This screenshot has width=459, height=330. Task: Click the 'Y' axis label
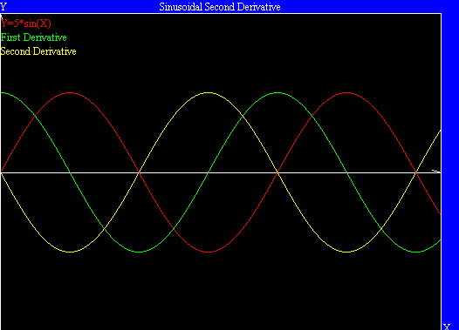point(3,7)
